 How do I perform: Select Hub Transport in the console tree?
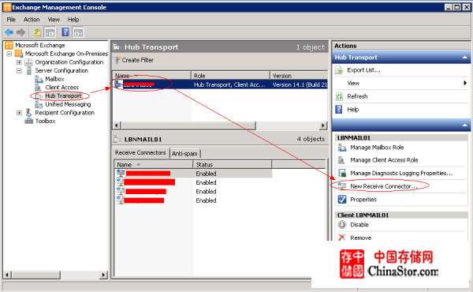coord(63,96)
